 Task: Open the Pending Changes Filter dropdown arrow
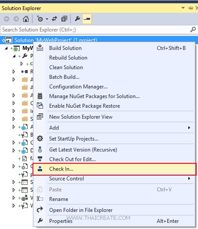pyautogui.click(x=47, y=19)
